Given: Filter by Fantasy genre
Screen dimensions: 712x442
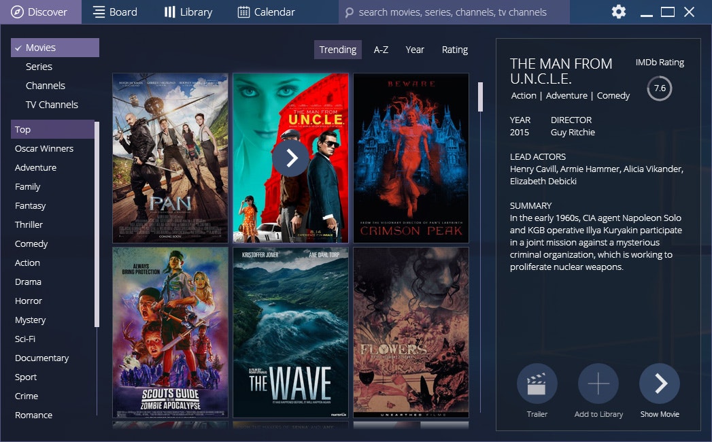Looking at the screenshot, I should [x=30, y=206].
